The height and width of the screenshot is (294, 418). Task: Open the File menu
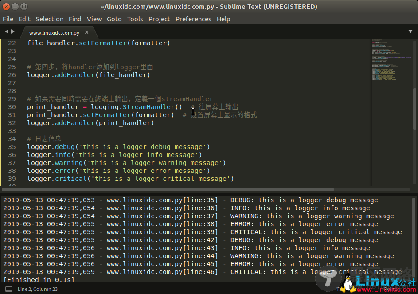click(x=8, y=19)
